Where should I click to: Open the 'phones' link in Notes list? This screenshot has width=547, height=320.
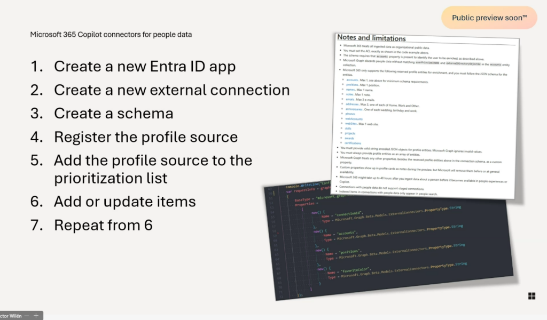[350, 114]
